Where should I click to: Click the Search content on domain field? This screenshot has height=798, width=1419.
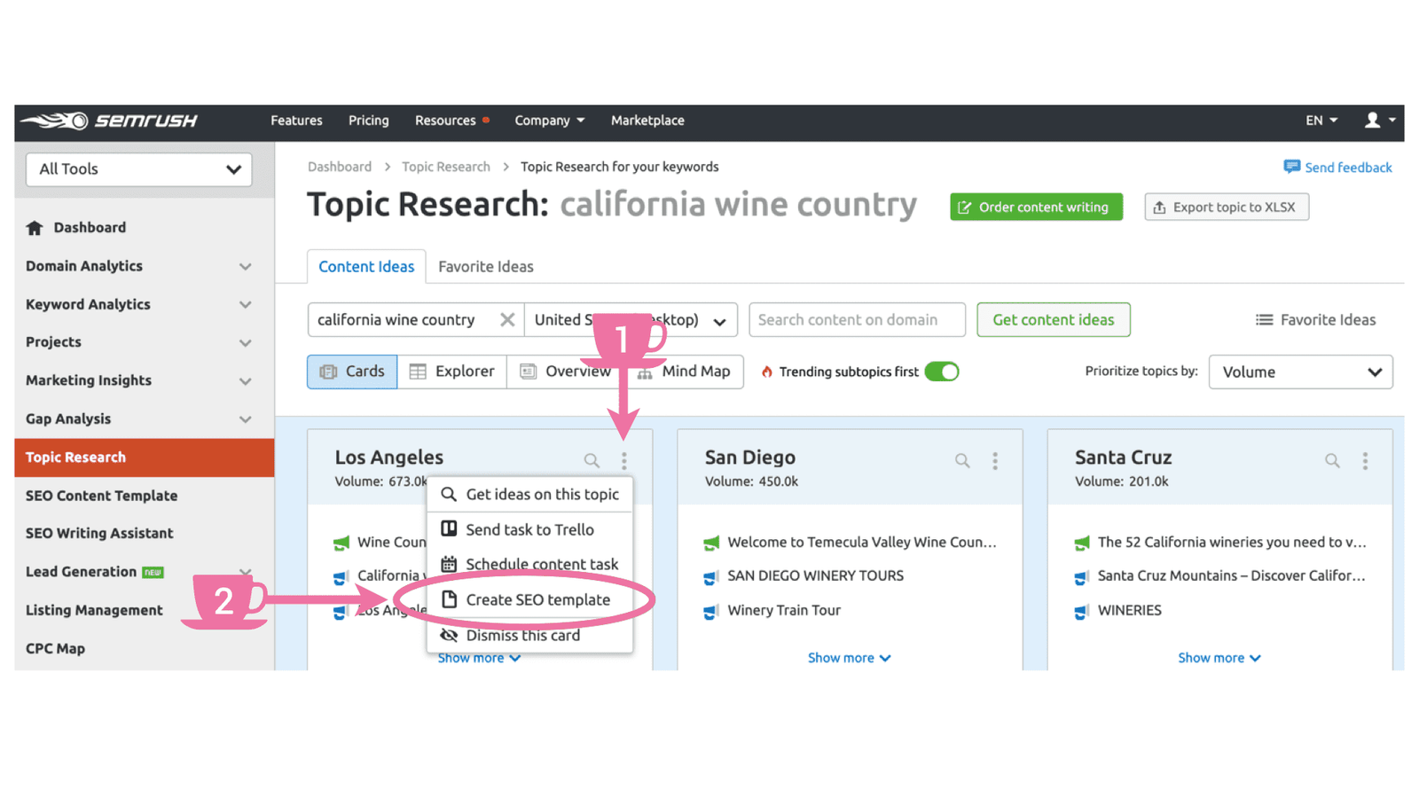click(x=856, y=319)
